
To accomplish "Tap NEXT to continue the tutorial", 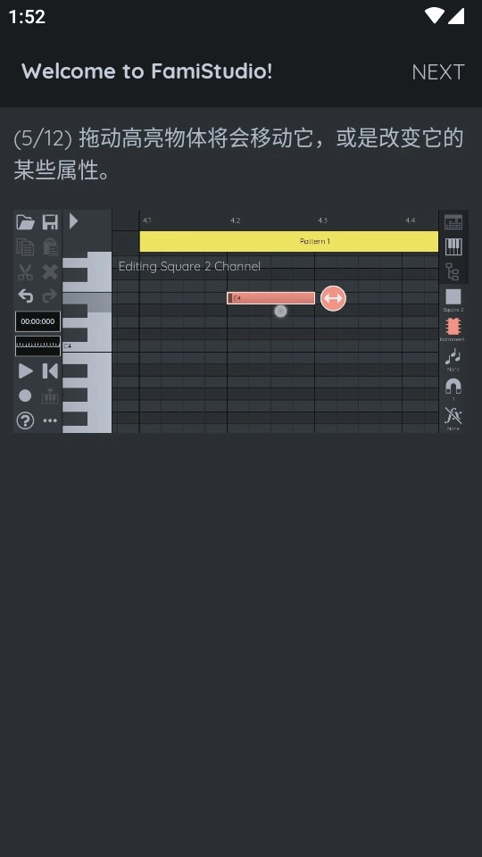I will coord(437,71).
